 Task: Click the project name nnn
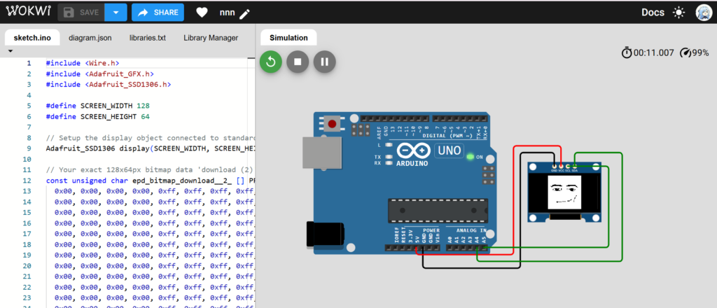click(x=228, y=13)
